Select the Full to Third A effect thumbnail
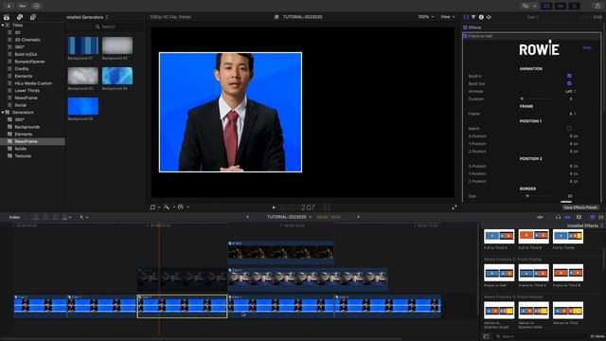The image size is (606, 341). tap(499, 236)
